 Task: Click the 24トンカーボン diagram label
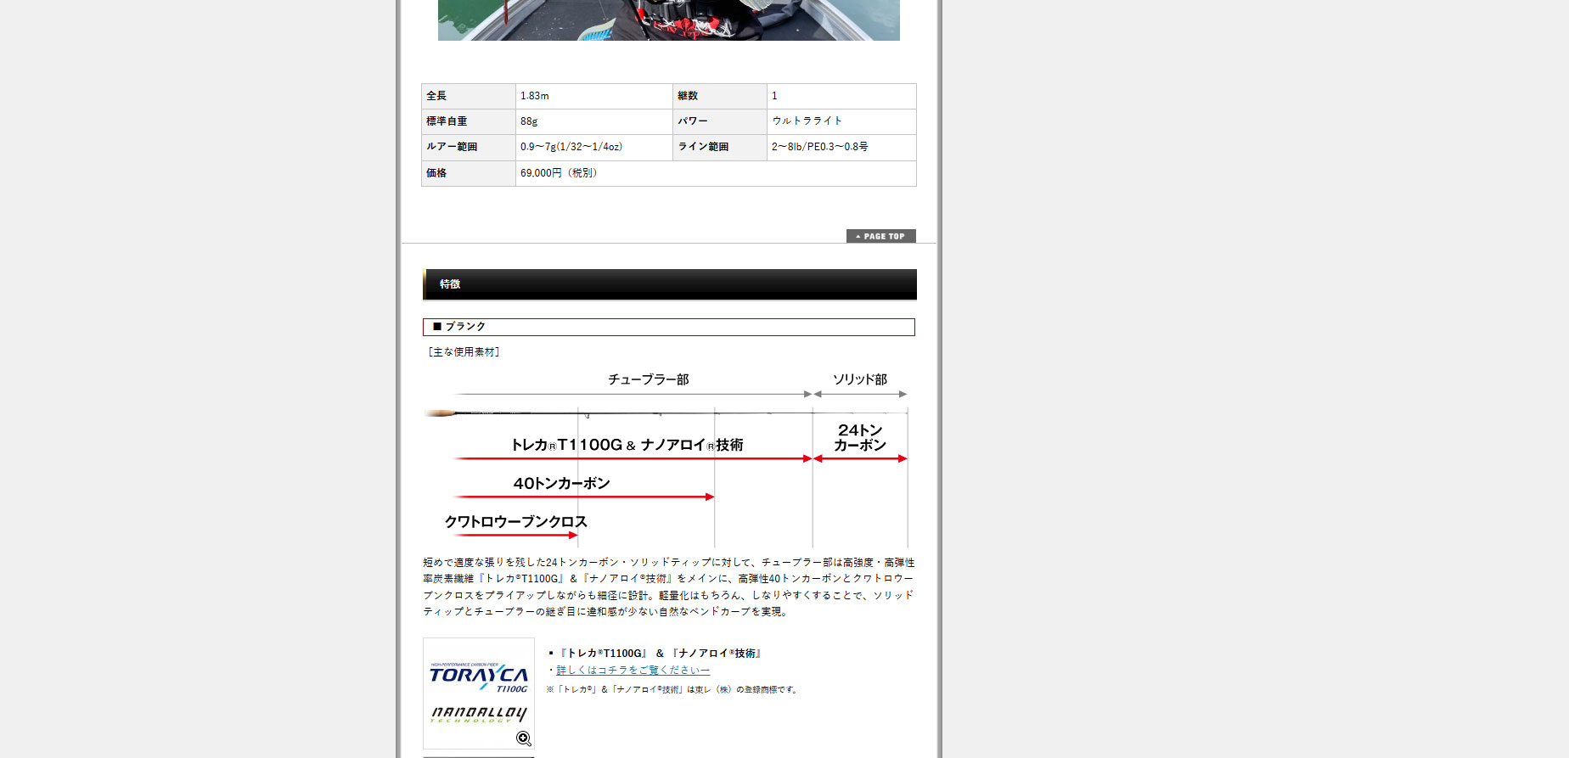[859, 437]
